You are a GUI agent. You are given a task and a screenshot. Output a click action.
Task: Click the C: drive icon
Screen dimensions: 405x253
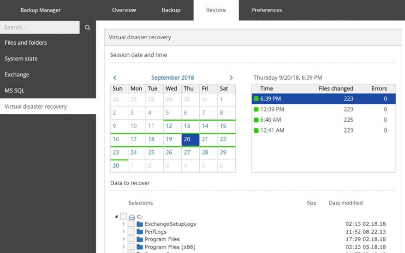click(x=132, y=217)
